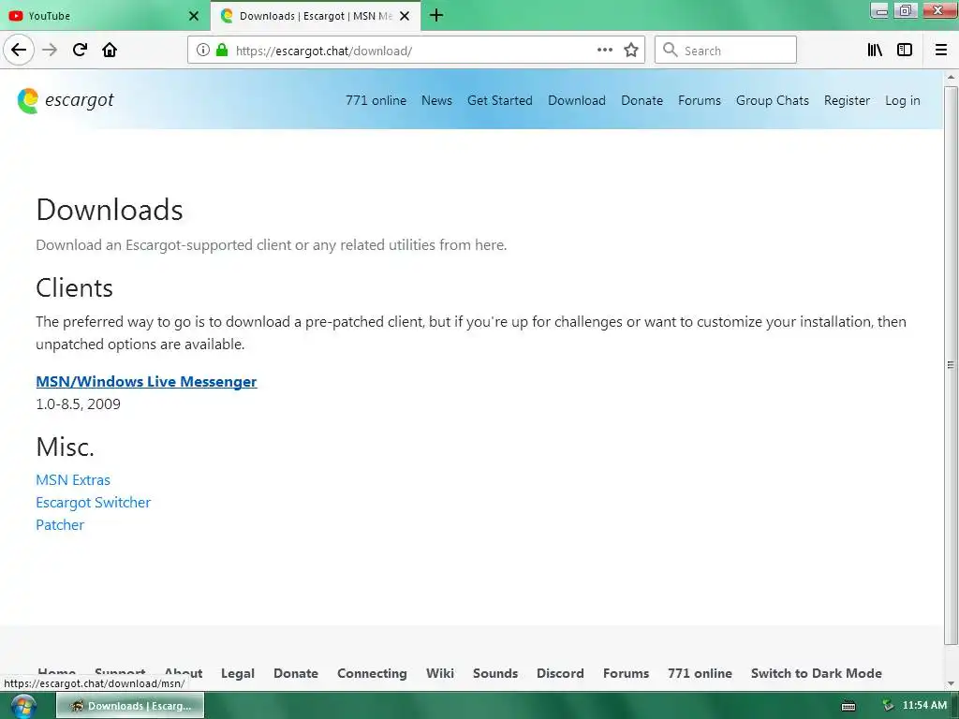This screenshot has width=959, height=719.
Task: Open MSN/Windows Live Messenger link
Action: [x=146, y=382]
